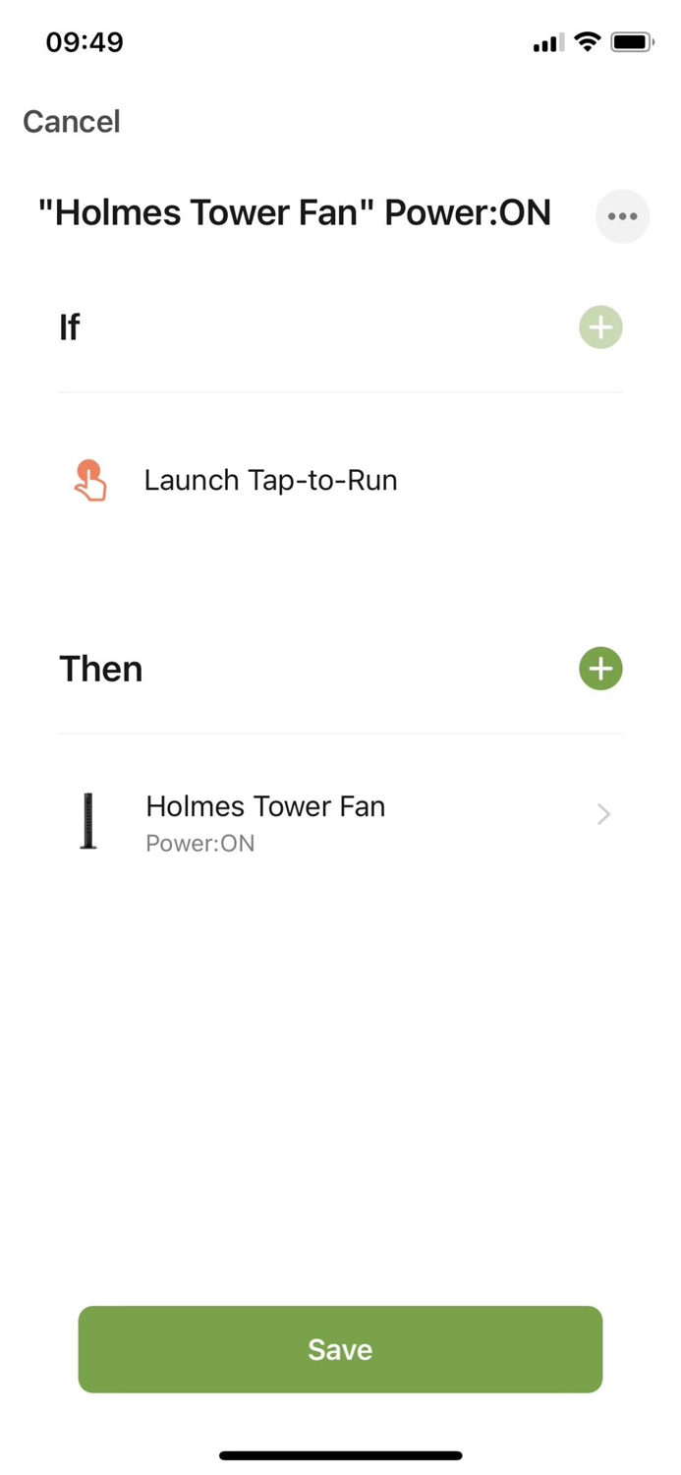681x1475 pixels.
Task: Save the automation scene
Action: click(340, 1349)
